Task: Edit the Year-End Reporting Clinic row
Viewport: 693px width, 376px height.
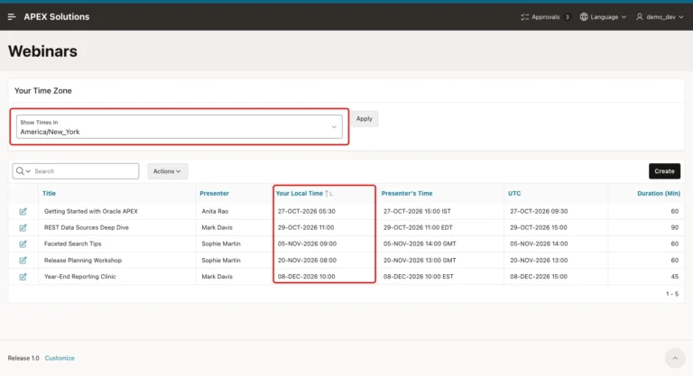Action: [x=23, y=277]
